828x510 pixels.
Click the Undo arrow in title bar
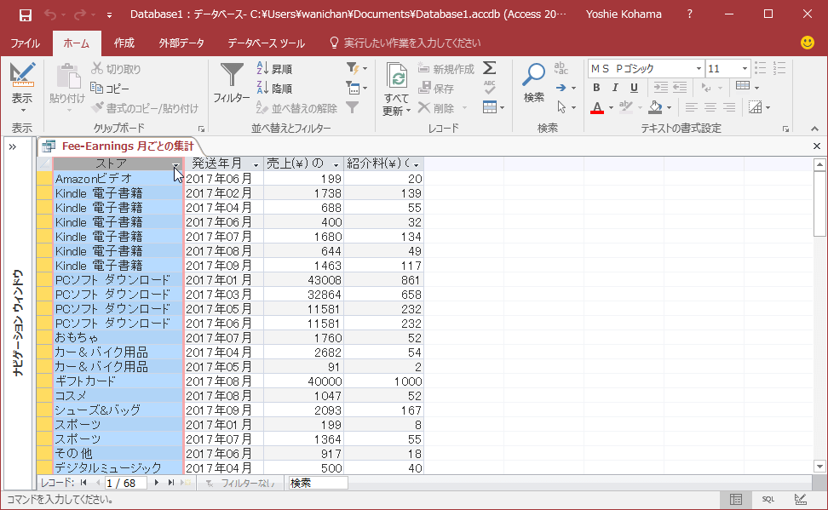coord(50,14)
